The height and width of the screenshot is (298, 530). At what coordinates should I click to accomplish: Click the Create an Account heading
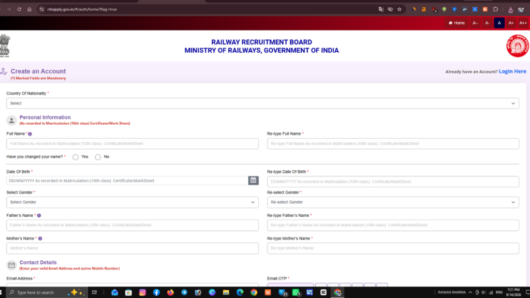click(38, 71)
